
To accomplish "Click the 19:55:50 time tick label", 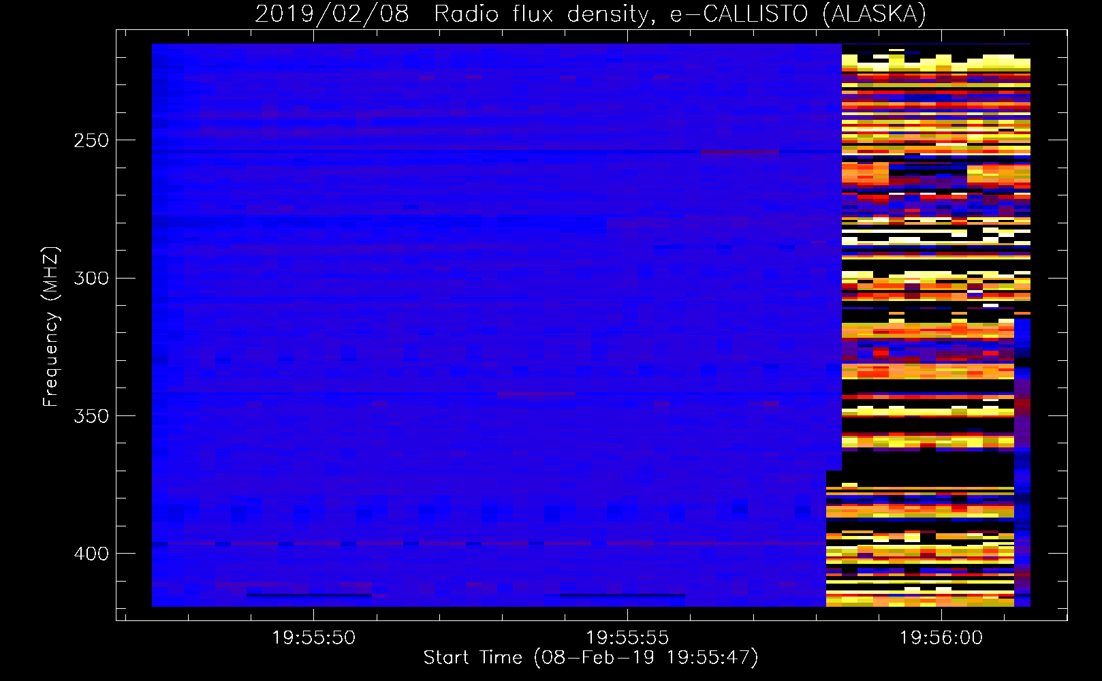I will click(313, 637).
